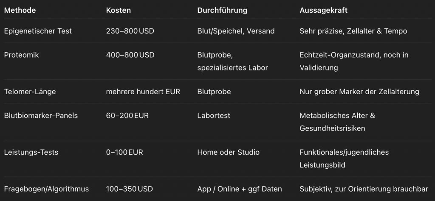Image resolution: width=435 pixels, height=201 pixels.
Task: Click the 100–350 USD cost cell
Action: [x=130, y=189]
